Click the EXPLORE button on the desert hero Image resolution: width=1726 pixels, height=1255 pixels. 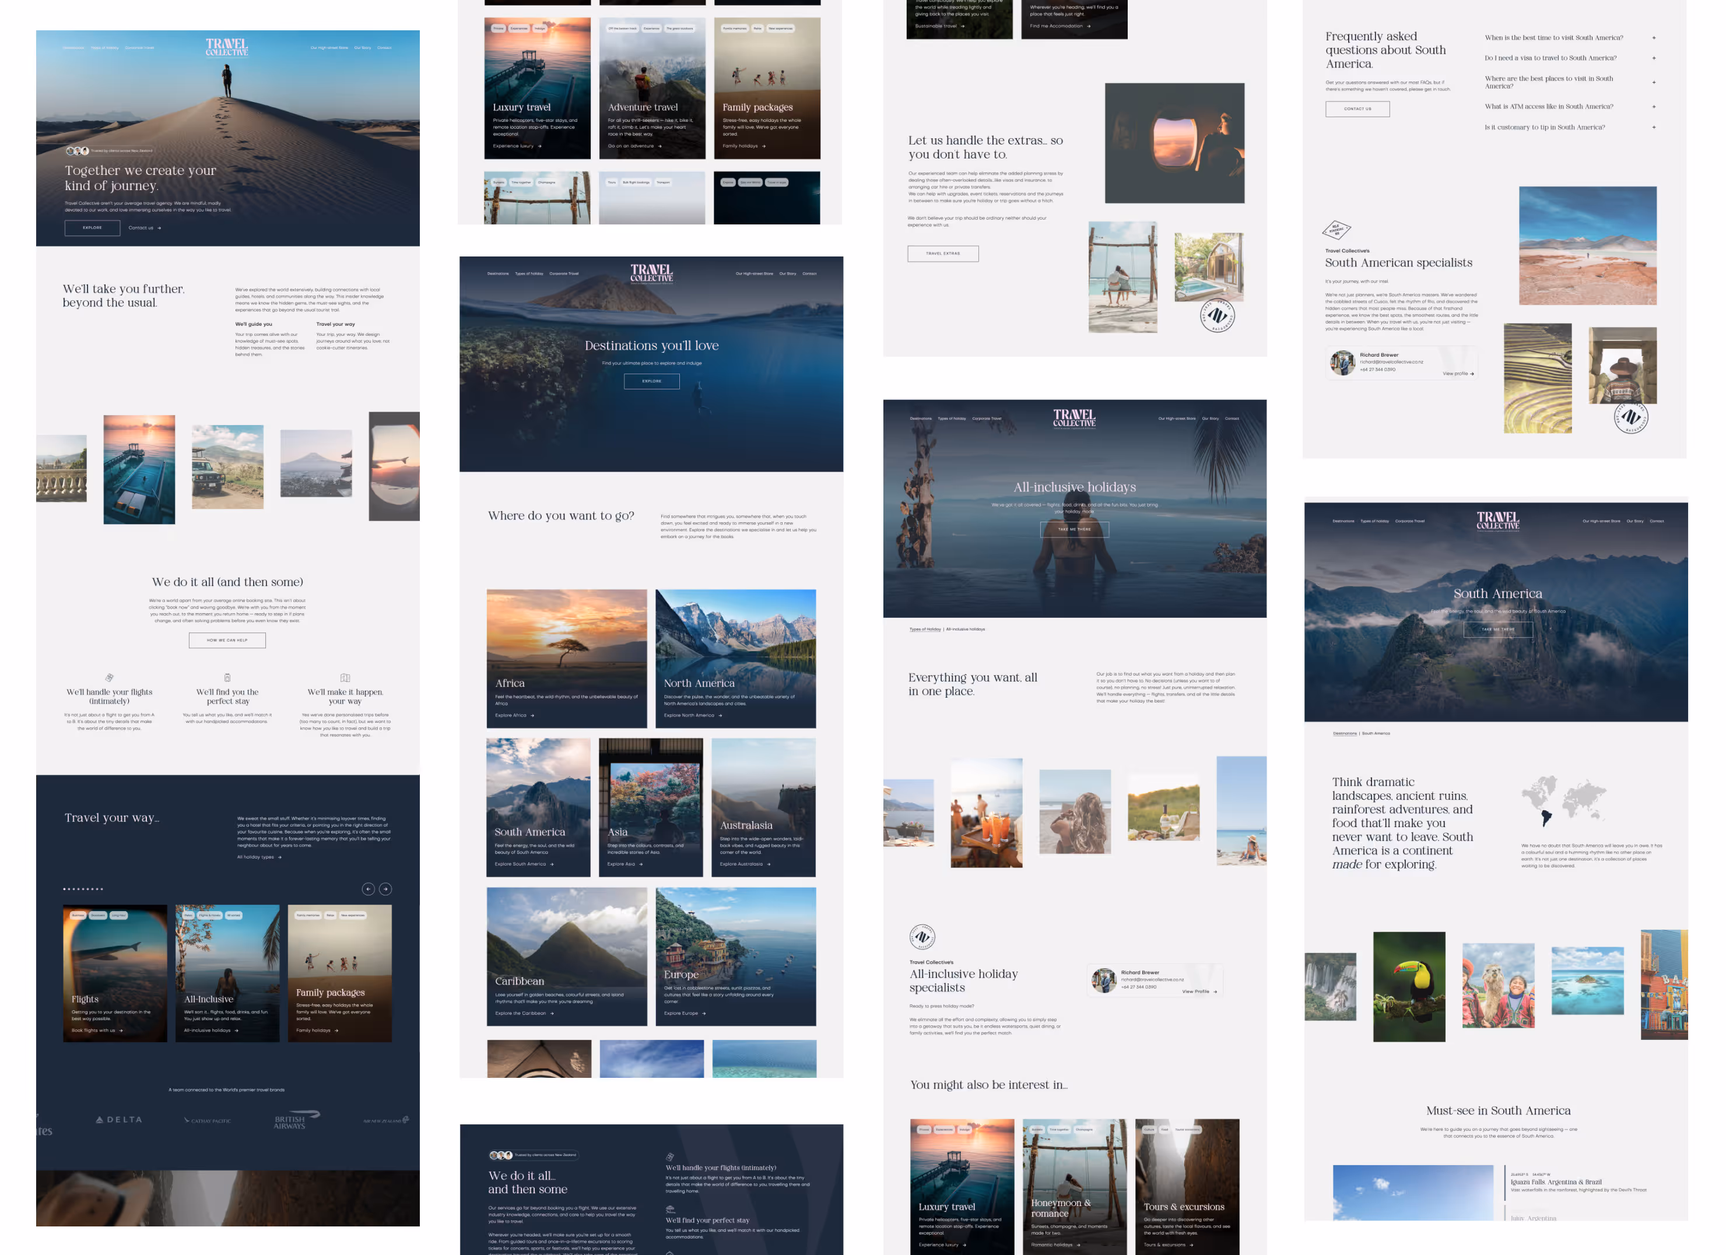[x=92, y=227]
